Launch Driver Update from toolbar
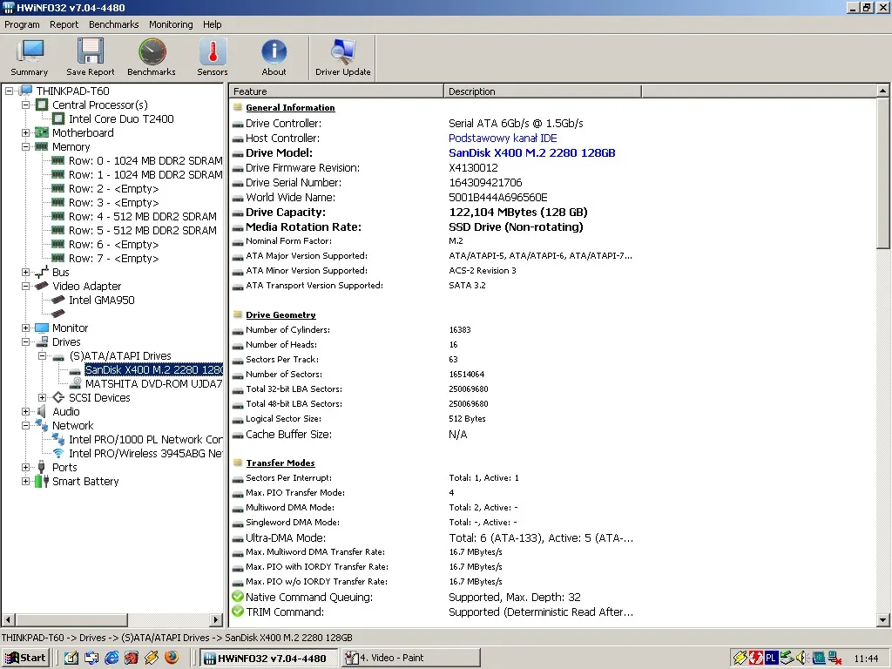 (343, 57)
